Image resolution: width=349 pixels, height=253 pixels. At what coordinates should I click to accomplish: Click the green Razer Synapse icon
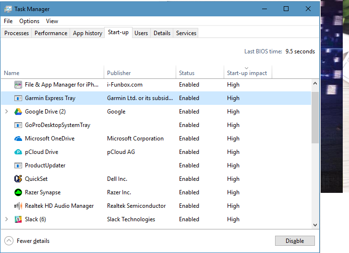click(x=18, y=192)
